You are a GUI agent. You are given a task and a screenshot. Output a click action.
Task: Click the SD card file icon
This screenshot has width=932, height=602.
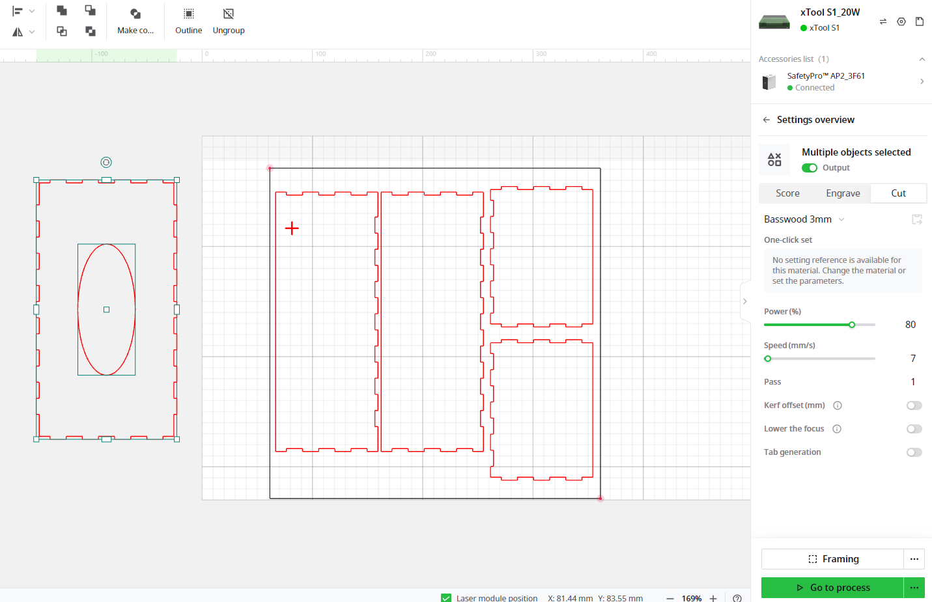[x=920, y=21]
